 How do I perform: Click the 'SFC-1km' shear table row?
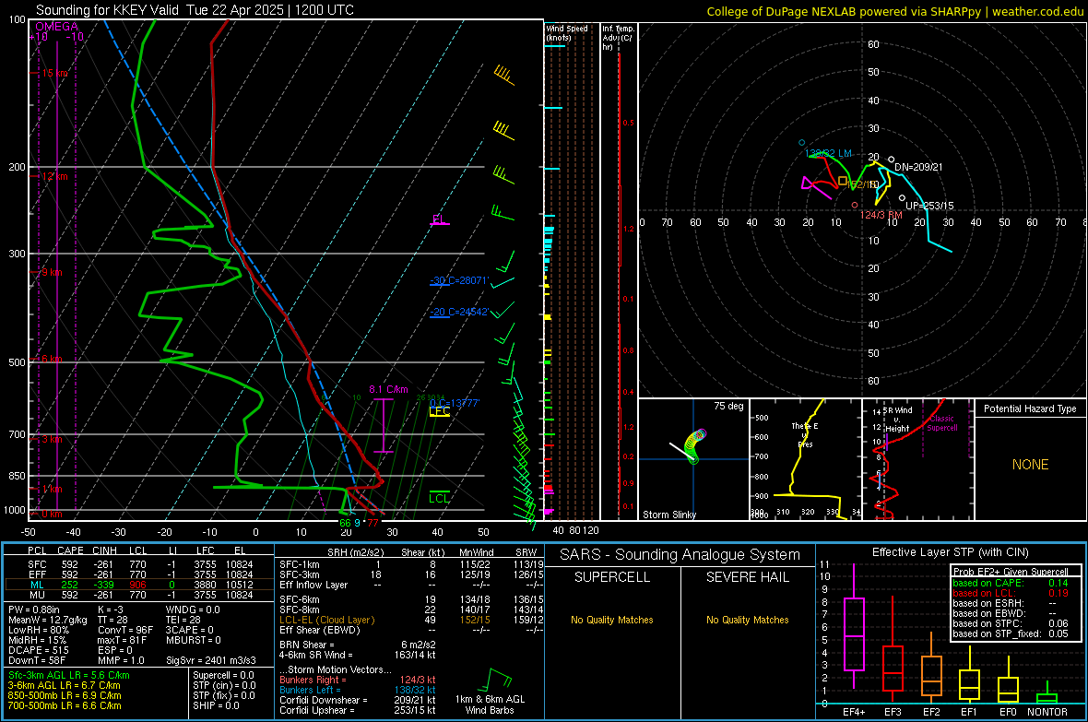[412, 564]
